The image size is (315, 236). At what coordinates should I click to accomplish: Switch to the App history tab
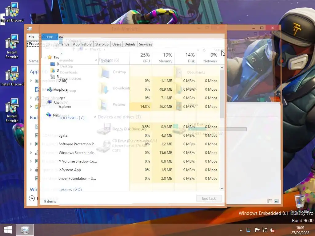pyautogui.click(x=82, y=44)
